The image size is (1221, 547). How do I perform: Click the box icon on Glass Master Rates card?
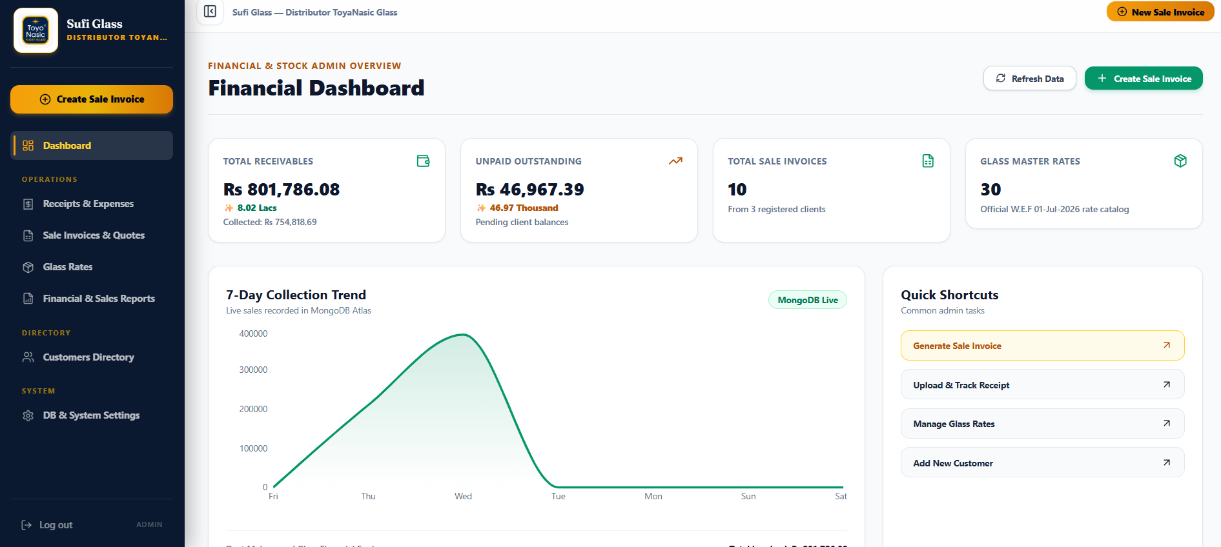1180,161
